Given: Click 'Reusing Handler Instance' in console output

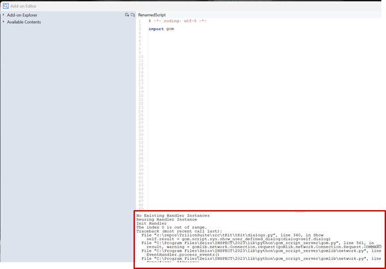Looking at the screenshot, I should point(166,219).
